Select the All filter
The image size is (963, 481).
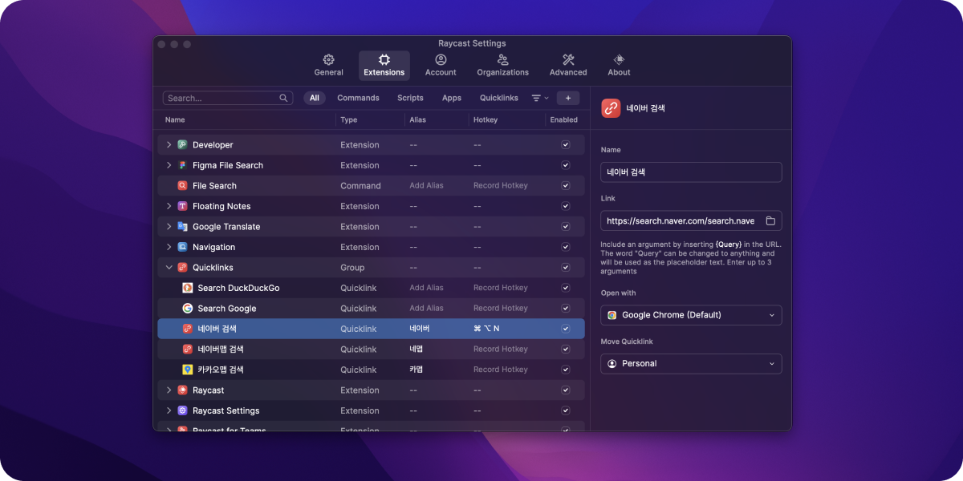[315, 98]
